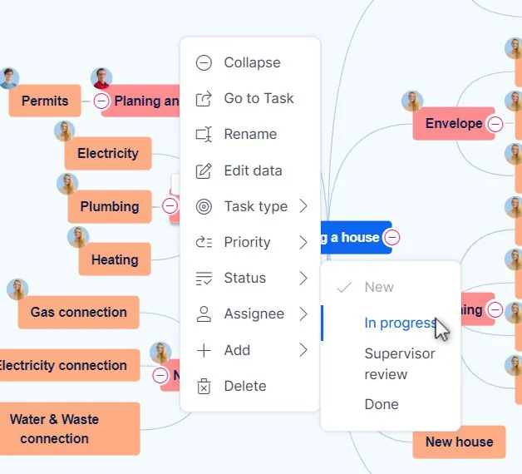Open the Status menu entry

[244, 278]
